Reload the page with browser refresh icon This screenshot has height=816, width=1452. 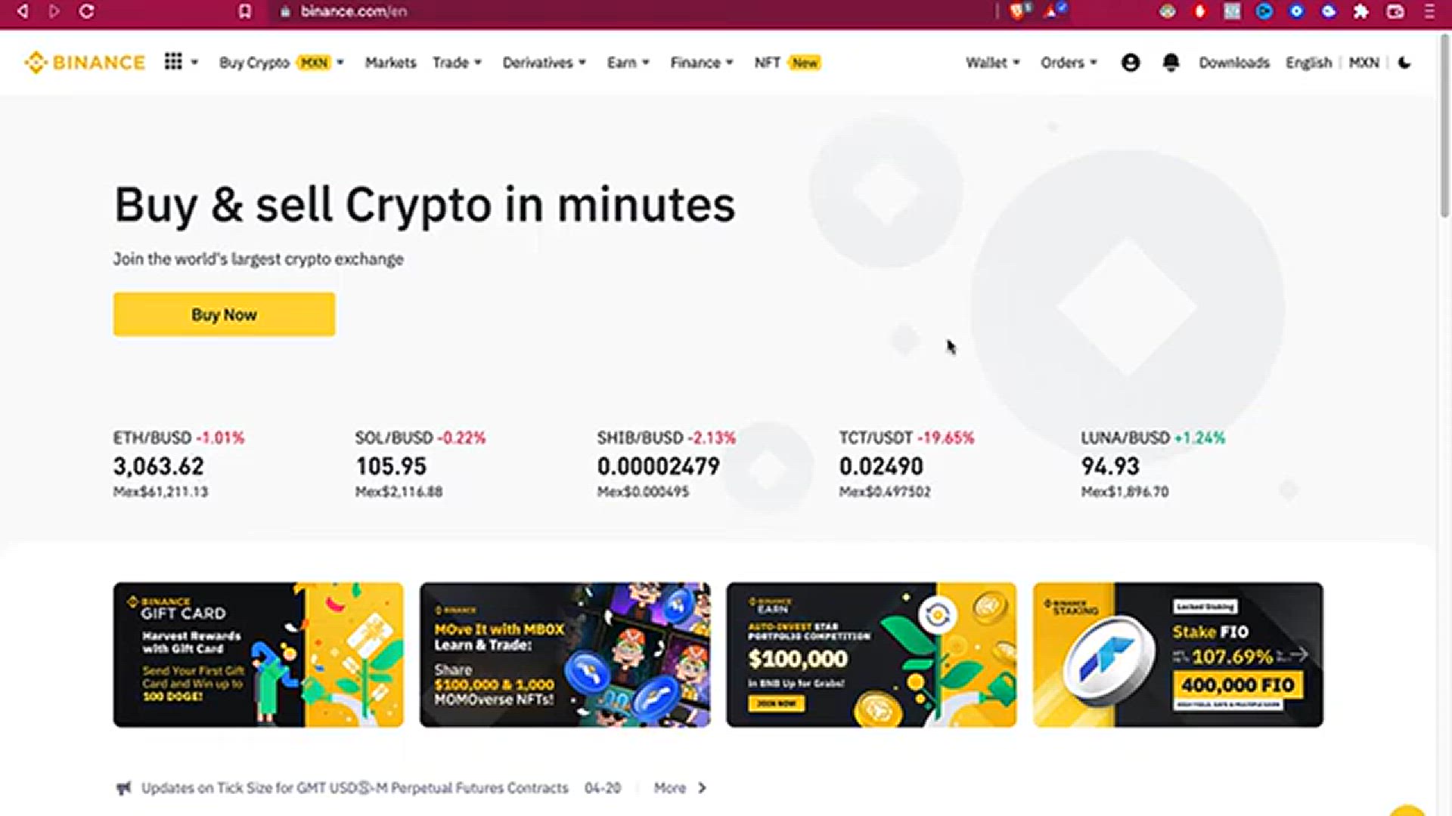[87, 11]
